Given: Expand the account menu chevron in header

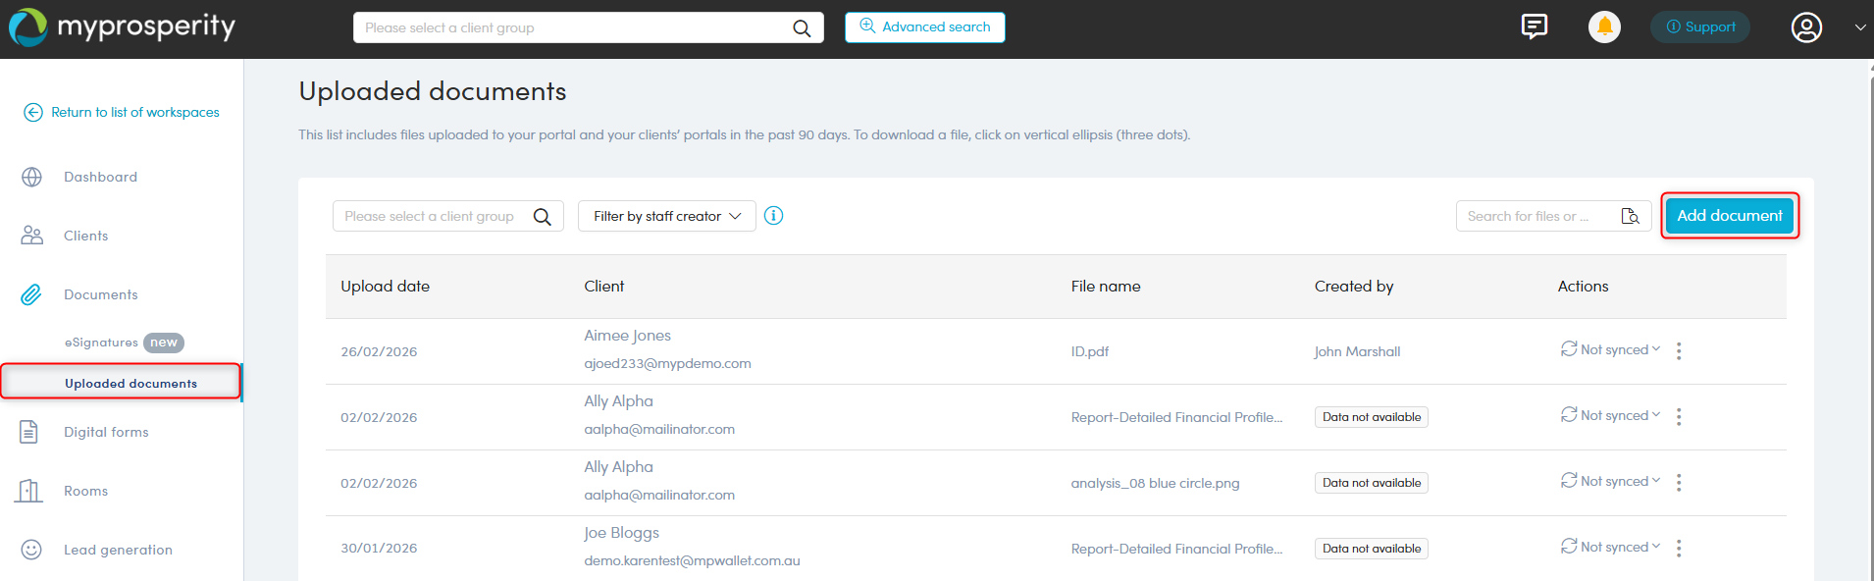Looking at the screenshot, I should coord(1859,27).
